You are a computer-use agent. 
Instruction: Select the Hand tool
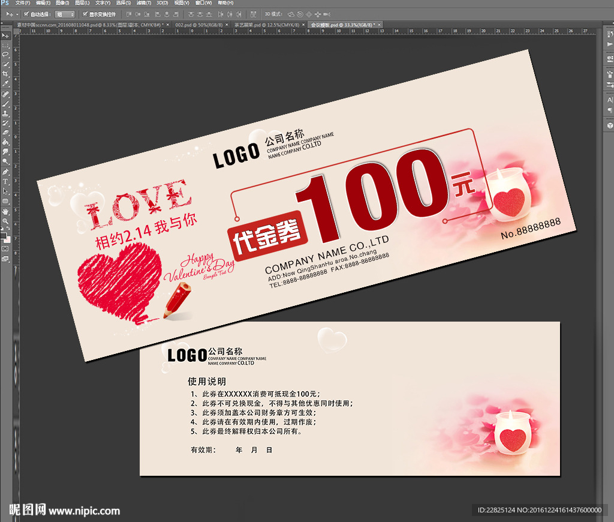pos(5,211)
